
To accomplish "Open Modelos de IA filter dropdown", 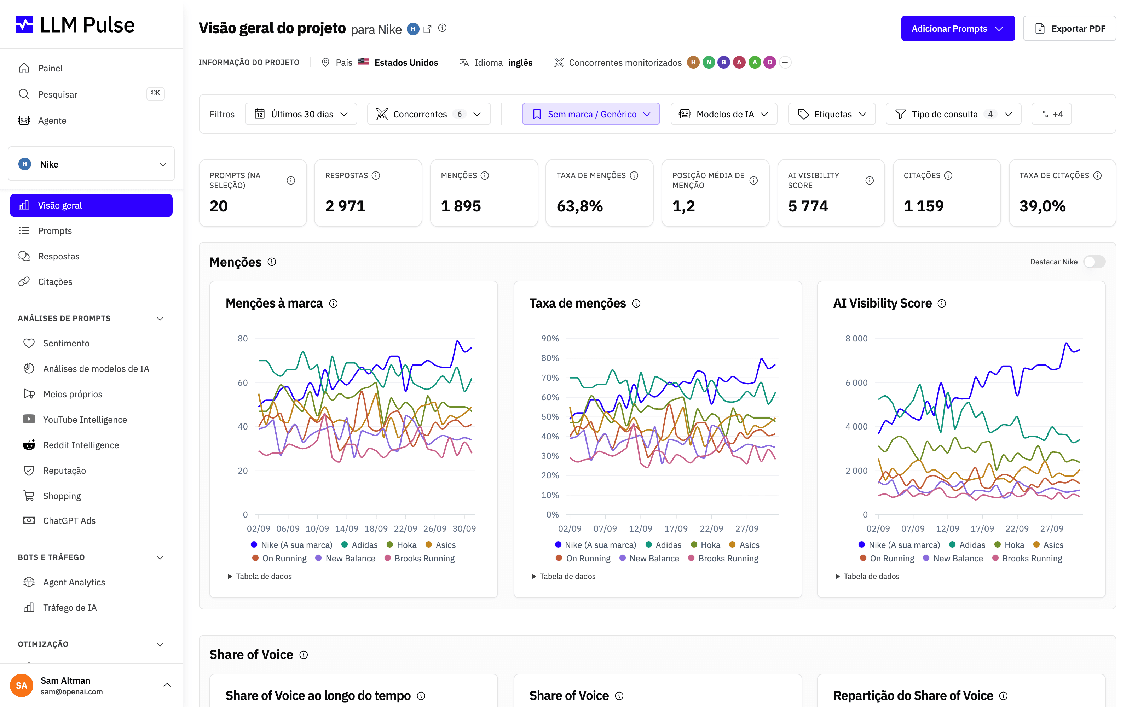I will coord(724,114).
